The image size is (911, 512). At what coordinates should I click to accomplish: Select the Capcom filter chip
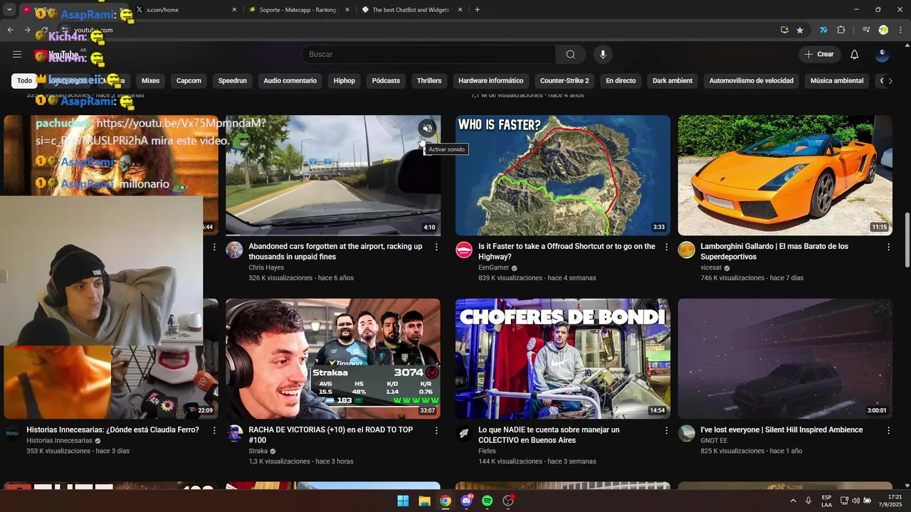click(x=189, y=80)
